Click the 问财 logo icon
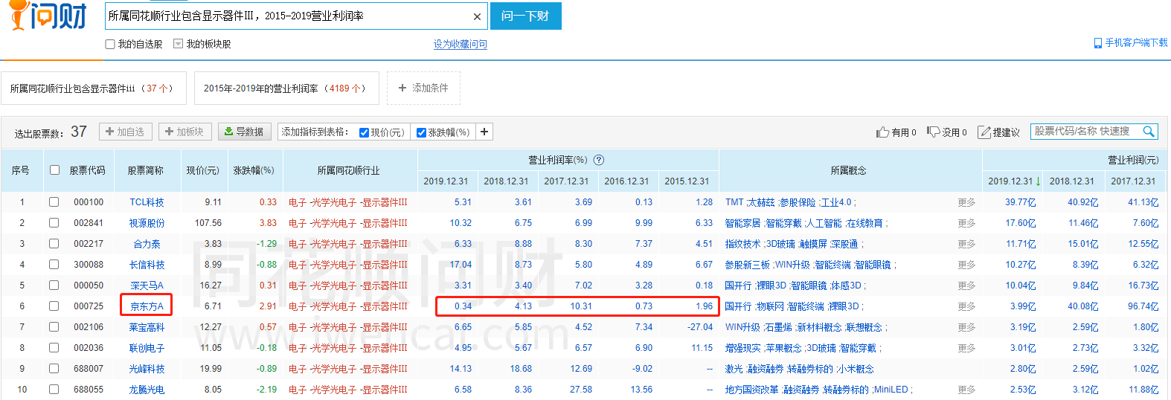This screenshot has width=1171, height=400. [x=48, y=15]
